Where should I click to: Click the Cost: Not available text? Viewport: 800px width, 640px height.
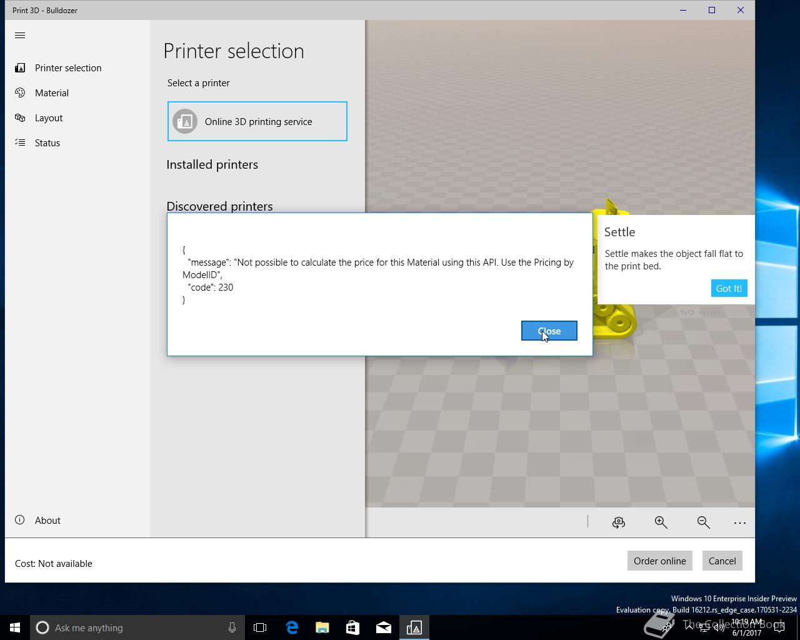coord(54,563)
